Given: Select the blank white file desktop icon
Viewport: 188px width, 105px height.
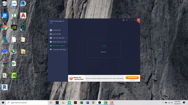Looking at the screenshot, I should (14, 41).
